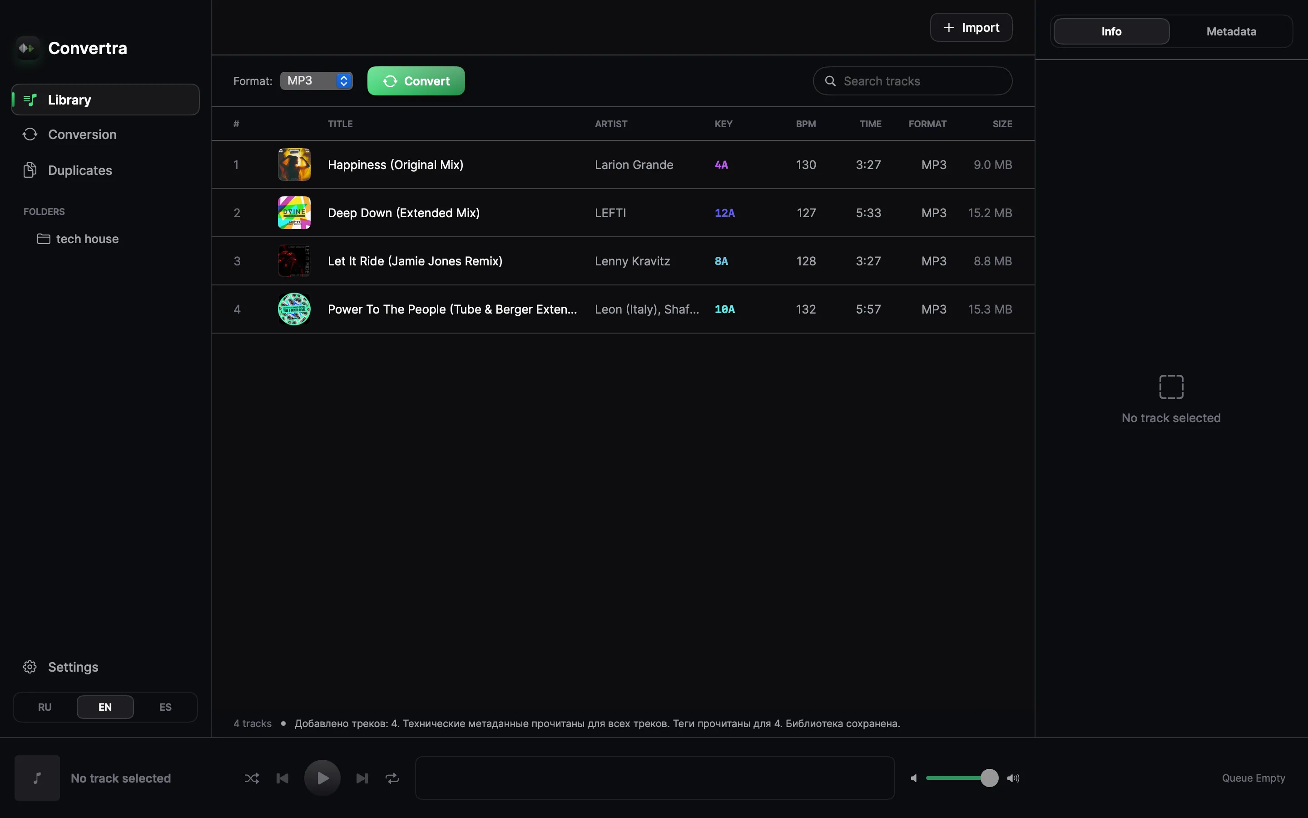Click the green Convert button

pyautogui.click(x=416, y=80)
